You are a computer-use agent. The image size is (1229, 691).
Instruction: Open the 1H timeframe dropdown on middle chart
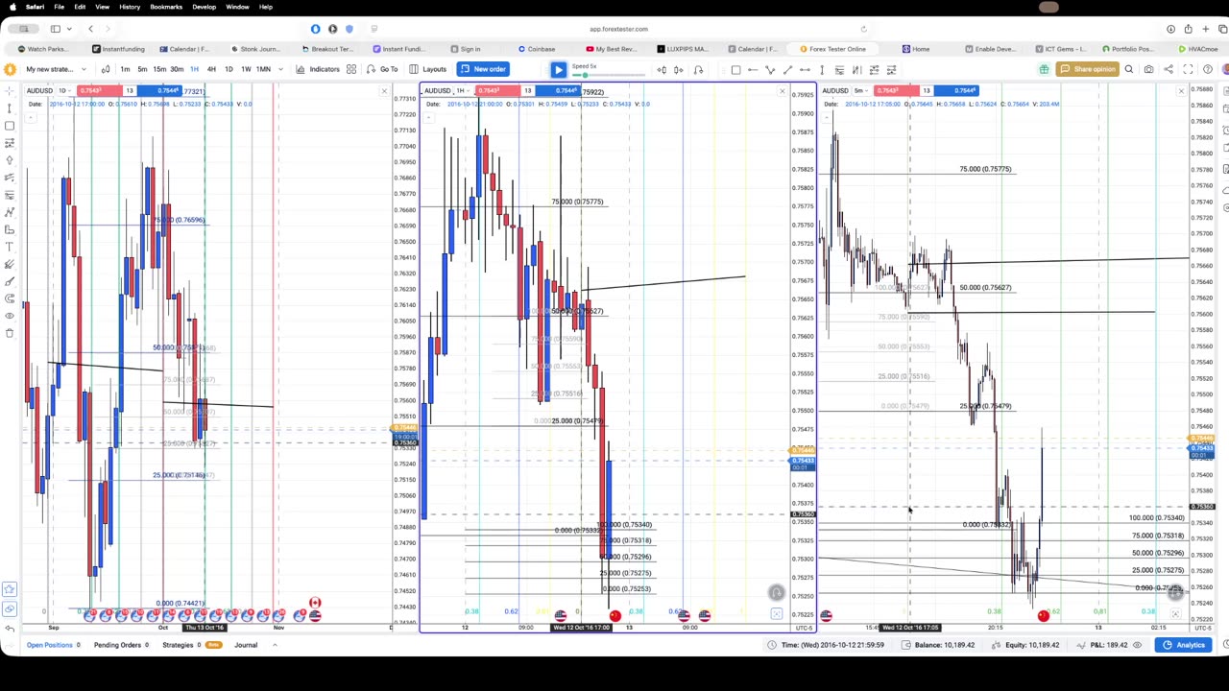click(463, 91)
